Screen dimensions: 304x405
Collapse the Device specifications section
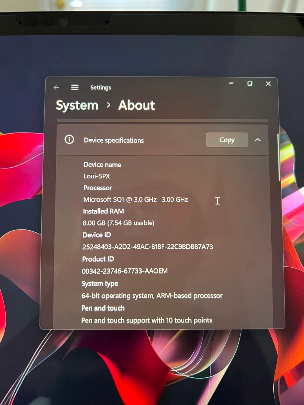pyautogui.click(x=258, y=140)
